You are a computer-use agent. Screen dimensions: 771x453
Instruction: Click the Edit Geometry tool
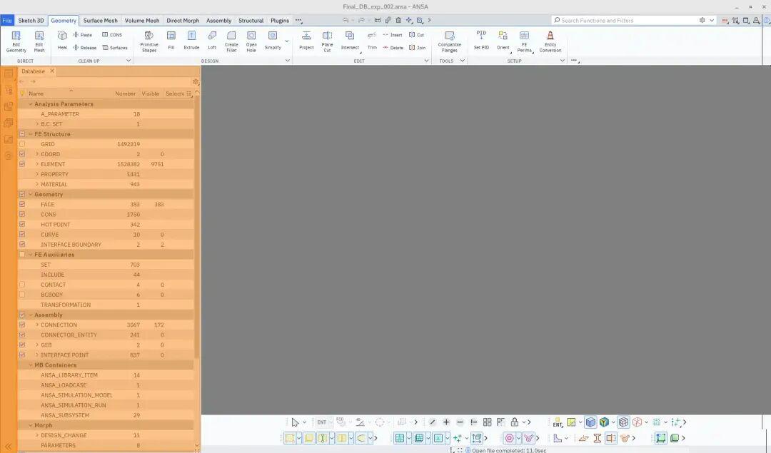pos(16,41)
